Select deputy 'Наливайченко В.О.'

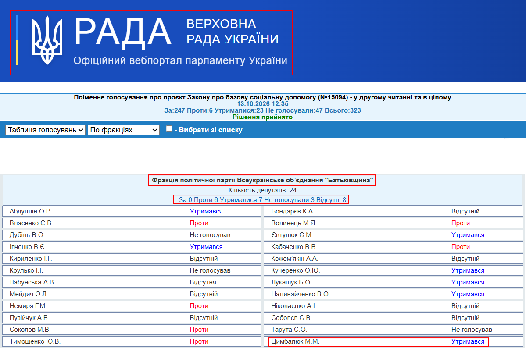click(301, 294)
